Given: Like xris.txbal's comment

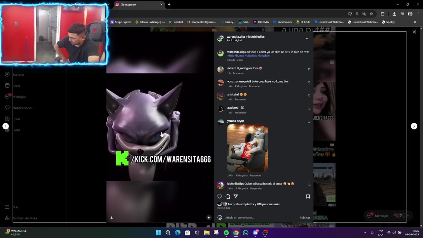Looking at the screenshot, I should 309,96.
